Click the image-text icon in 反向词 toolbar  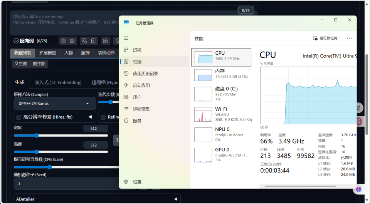[x=106, y=41]
